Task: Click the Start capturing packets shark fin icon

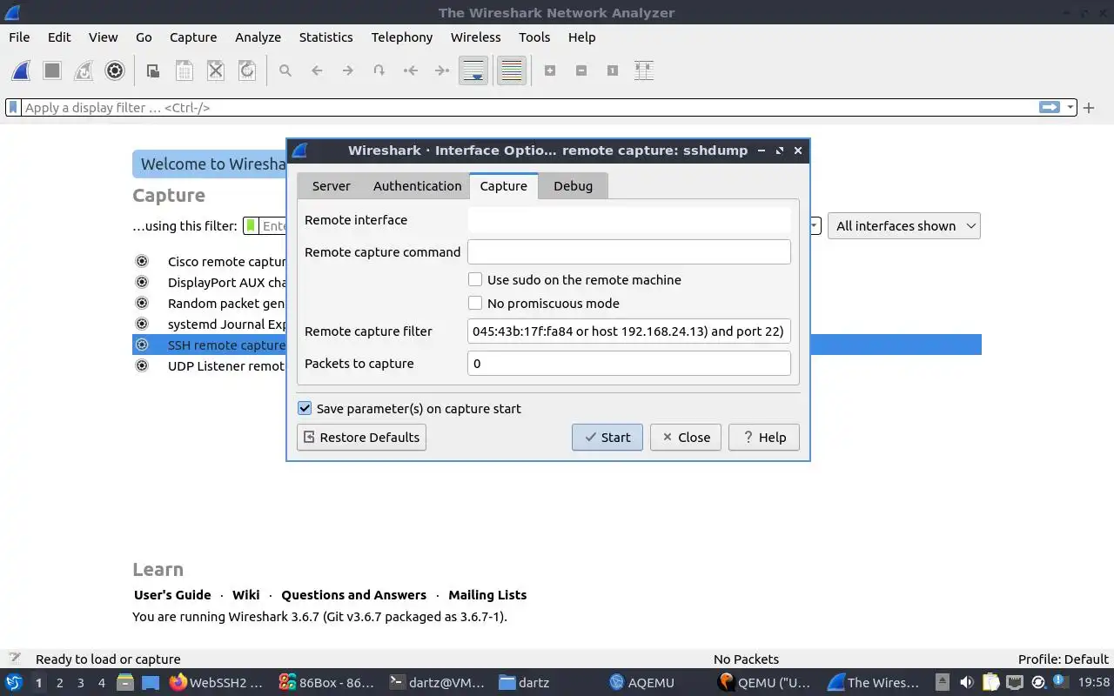Action: 21,70
